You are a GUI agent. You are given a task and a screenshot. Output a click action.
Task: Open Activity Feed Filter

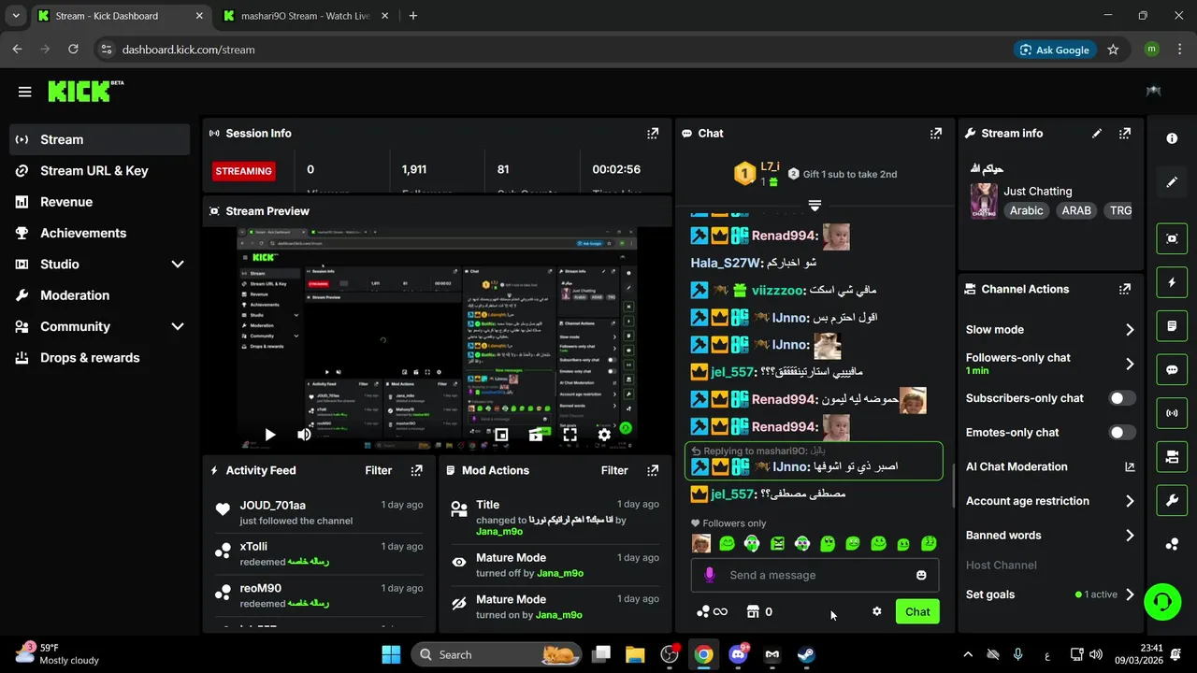coord(378,470)
